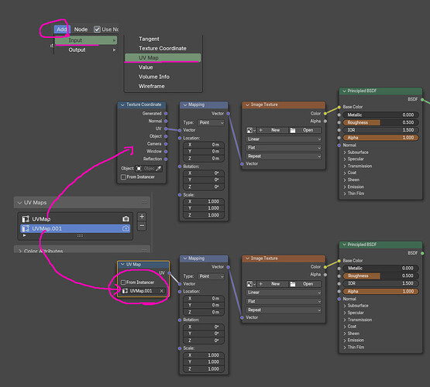430x387 pixels.
Task: Adjust Roughness slider in lower Principled BSDF
Action: [380, 276]
